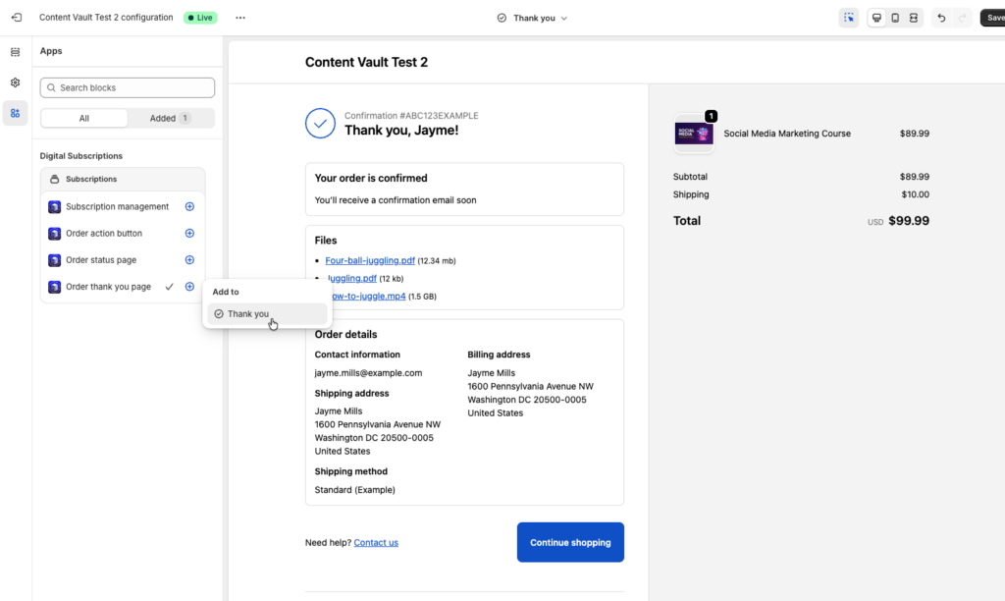
Task: Click the undo arrow
Action: tap(941, 18)
